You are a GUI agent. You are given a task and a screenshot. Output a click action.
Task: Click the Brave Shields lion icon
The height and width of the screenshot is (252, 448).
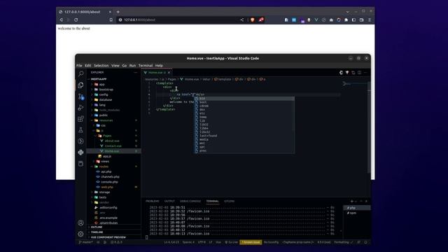click(252, 20)
